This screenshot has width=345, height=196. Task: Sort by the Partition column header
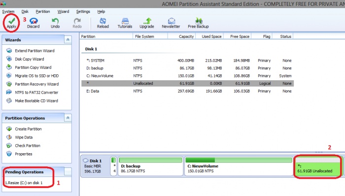click(x=106, y=36)
